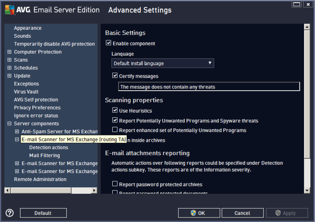Viewport: 315px width, 222px height.
Task: Collapse the Server components node
Action: tap(9, 123)
